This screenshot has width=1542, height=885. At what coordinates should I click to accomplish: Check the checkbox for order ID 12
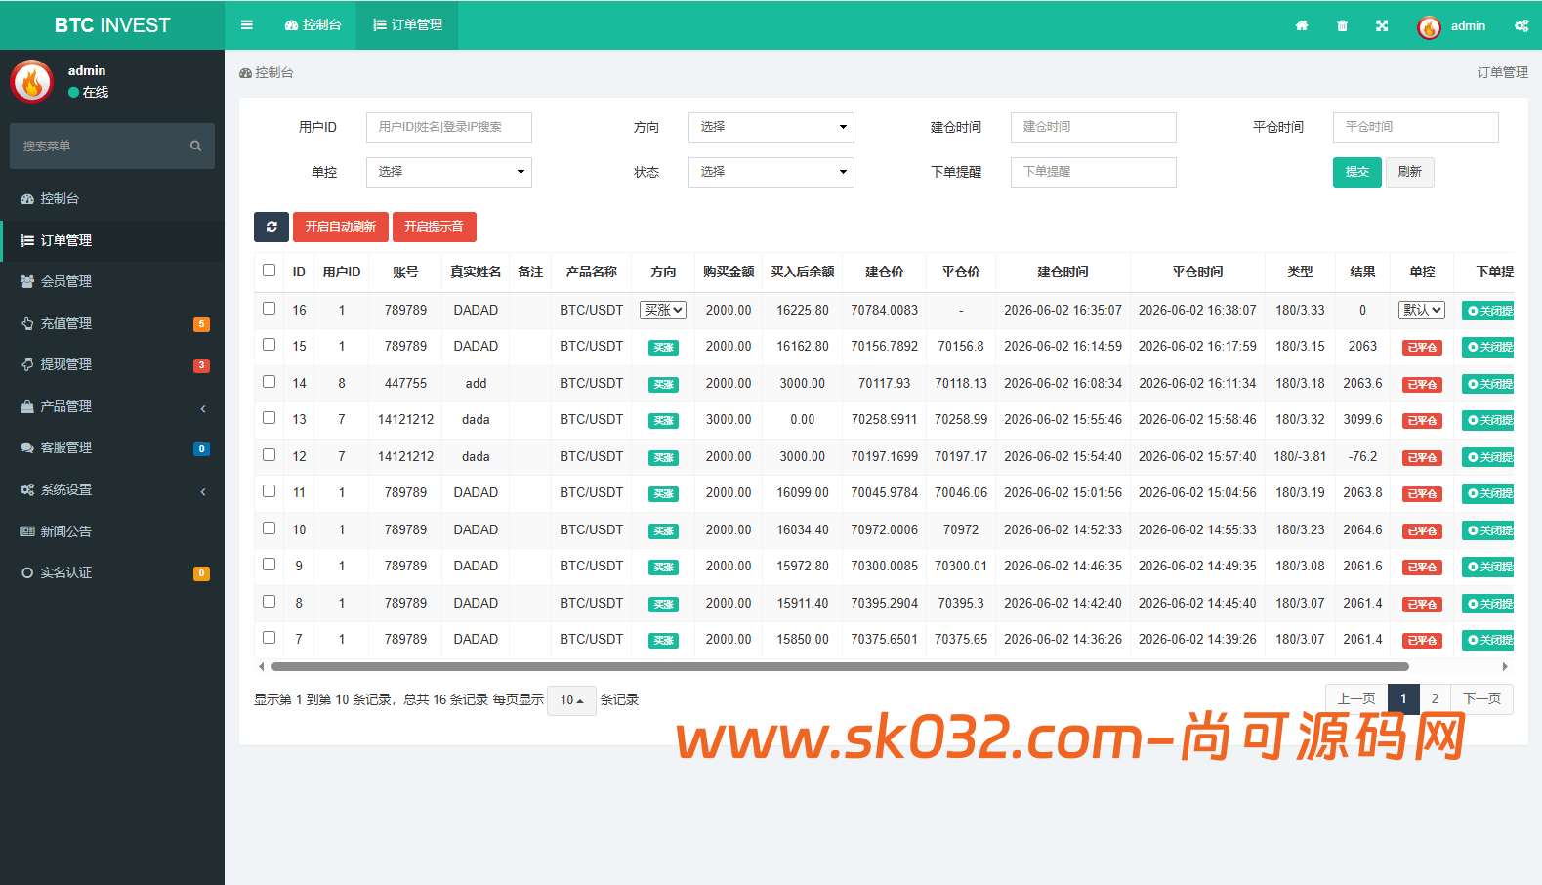click(270, 454)
